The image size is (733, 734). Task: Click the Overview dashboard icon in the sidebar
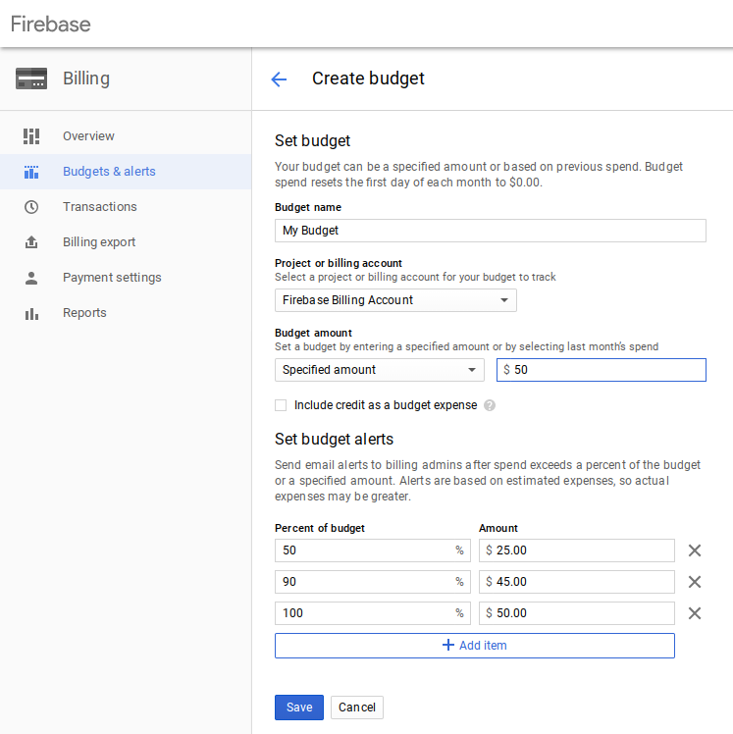point(31,136)
